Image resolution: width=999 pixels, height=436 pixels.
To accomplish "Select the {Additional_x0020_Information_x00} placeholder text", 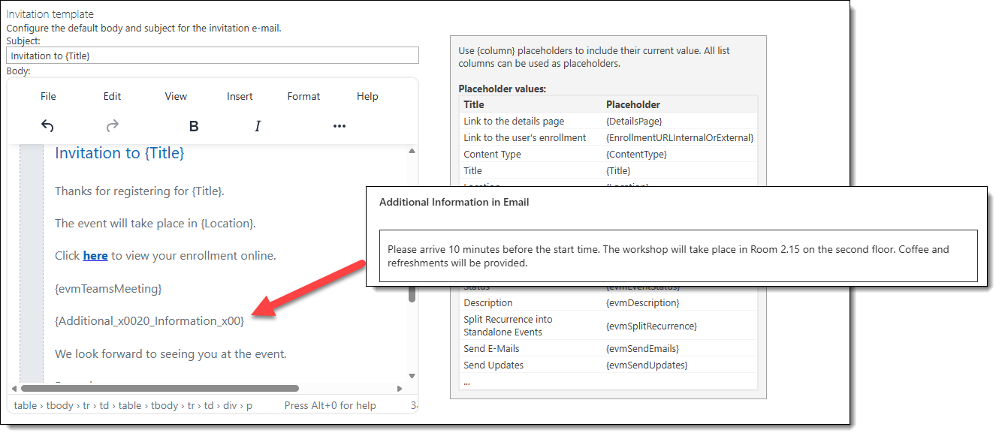I will click(149, 321).
